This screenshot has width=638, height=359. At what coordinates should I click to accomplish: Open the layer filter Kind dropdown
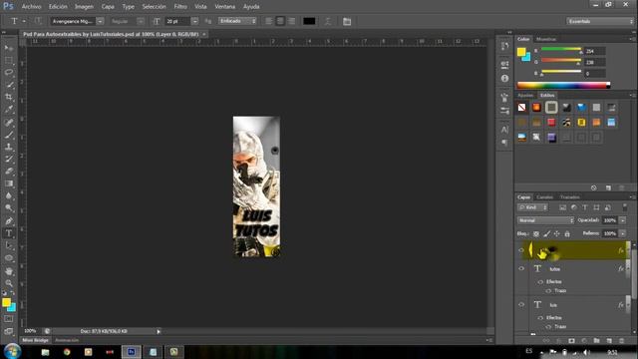pos(532,207)
